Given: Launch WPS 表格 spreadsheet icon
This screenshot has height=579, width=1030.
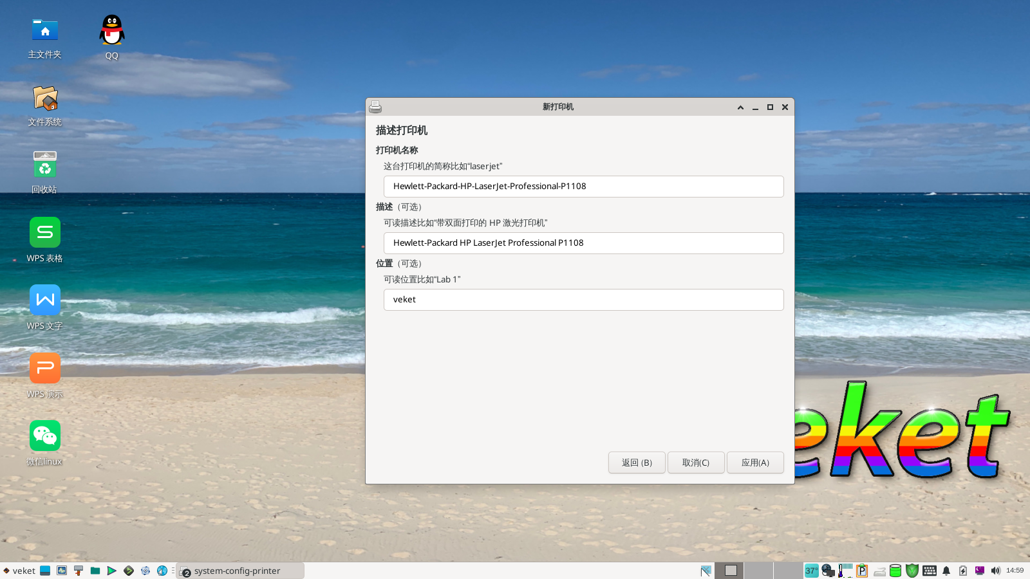Looking at the screenshot, I should tap(45, 232).
